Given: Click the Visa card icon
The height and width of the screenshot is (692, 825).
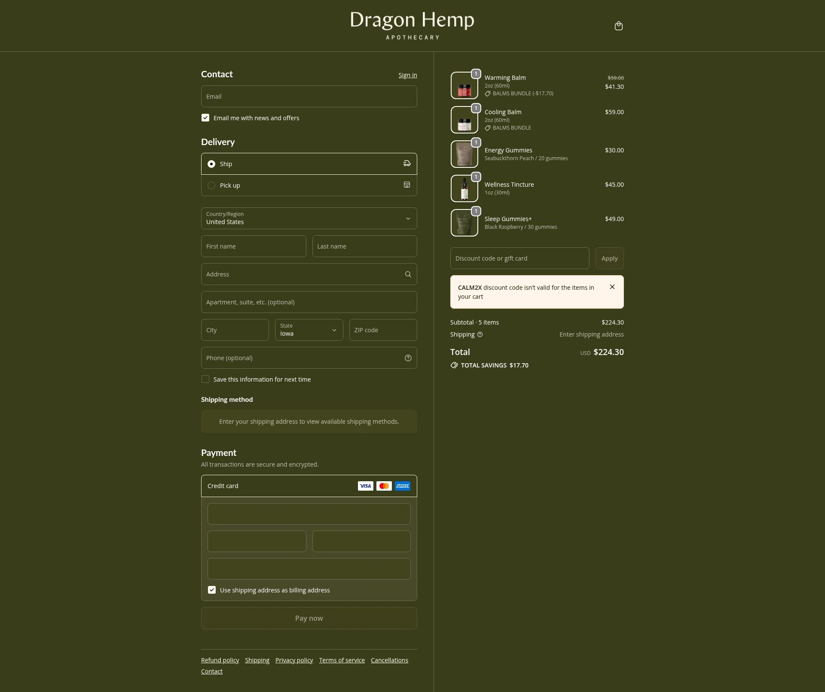Looking at the screenshot, I should click(365, 486).
